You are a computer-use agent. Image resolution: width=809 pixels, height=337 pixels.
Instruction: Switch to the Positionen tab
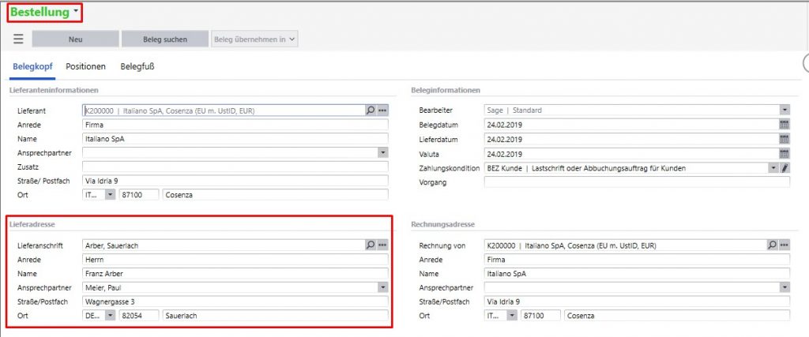pos(86,67)
